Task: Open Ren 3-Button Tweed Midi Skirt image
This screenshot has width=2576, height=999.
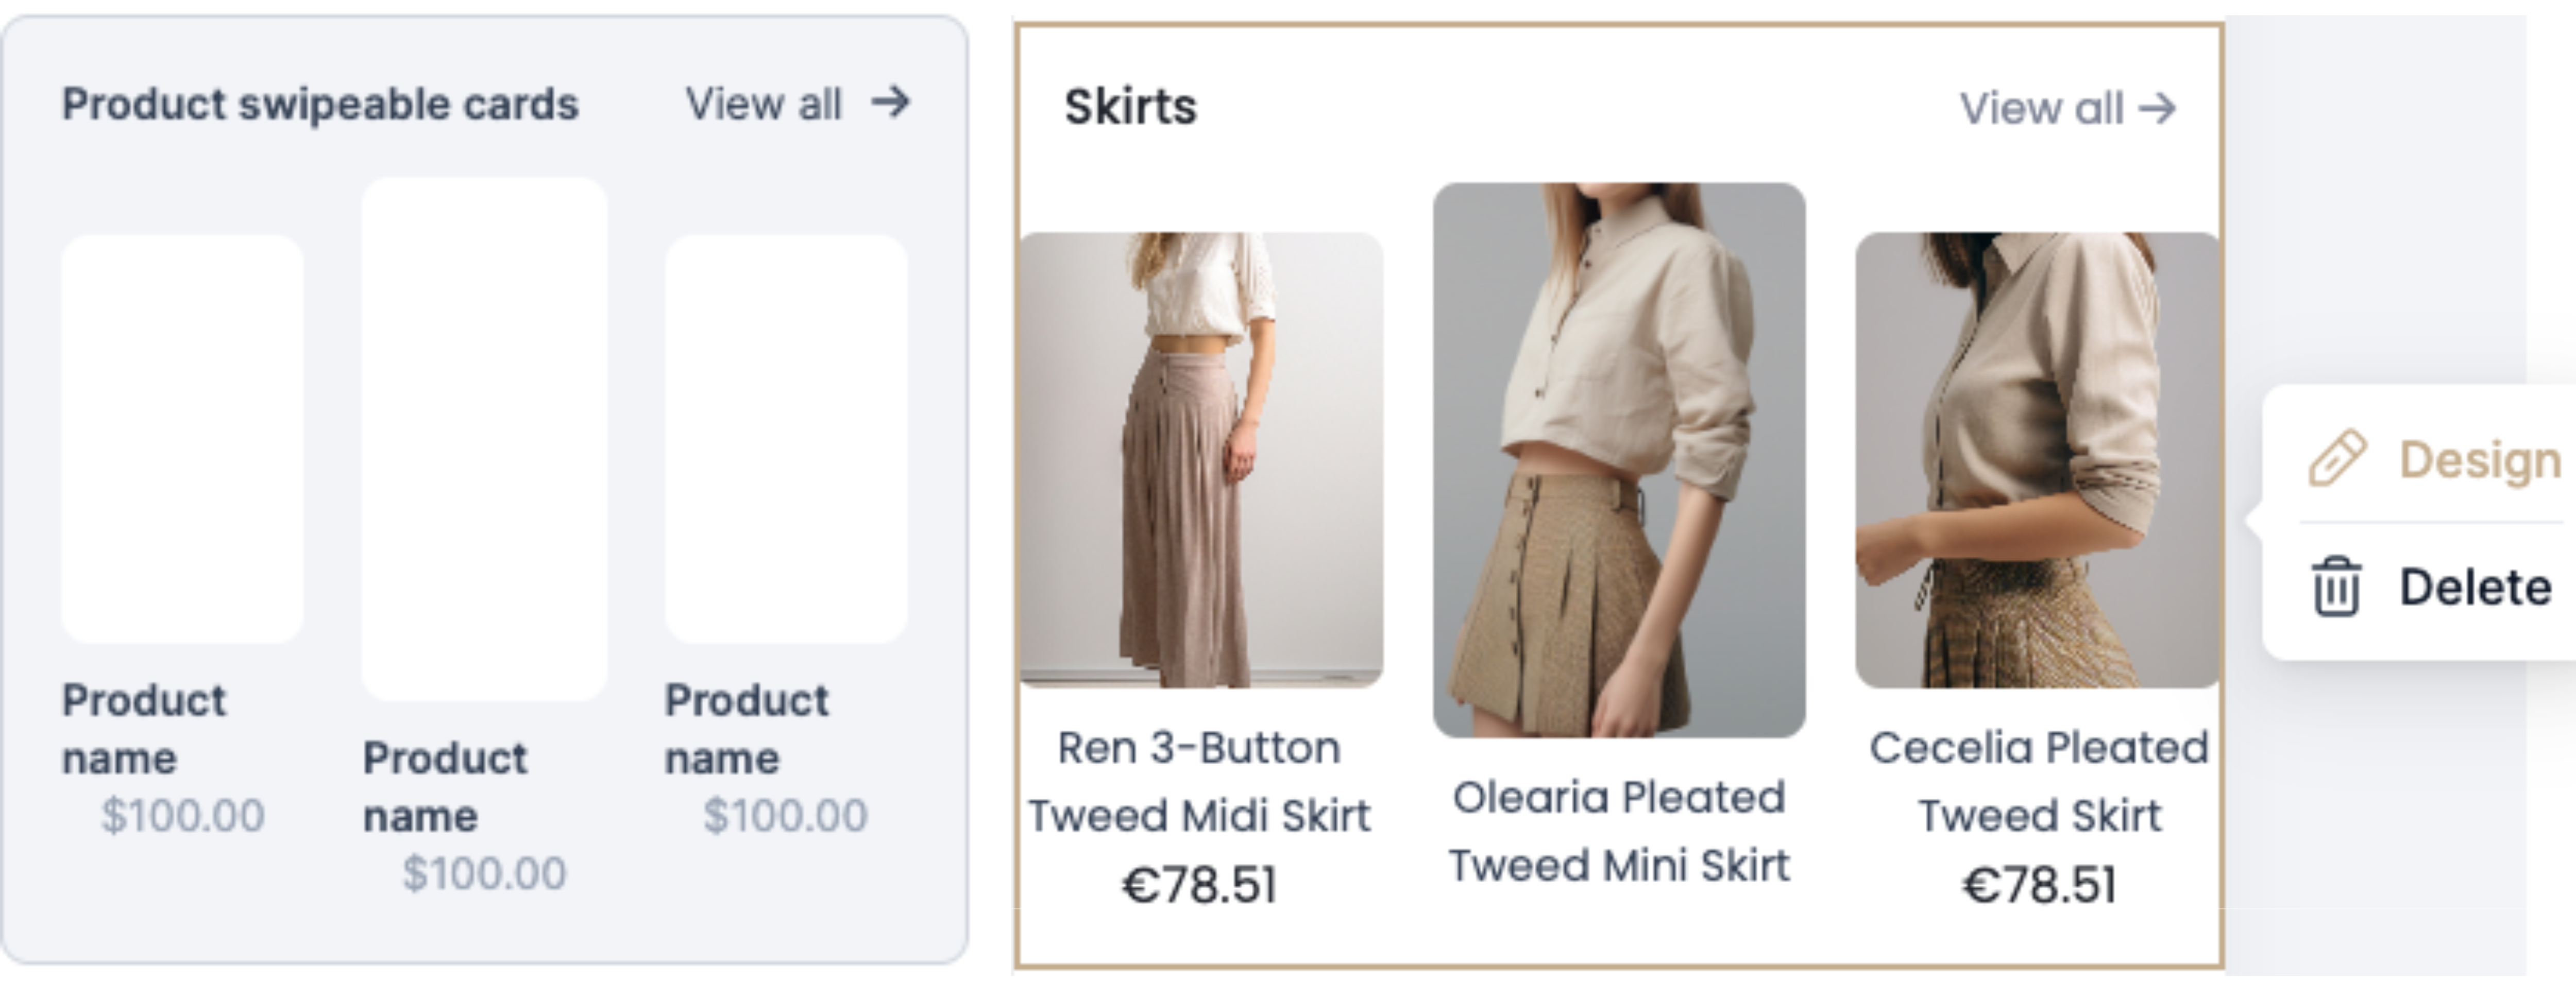Action: click(1201, 460)
